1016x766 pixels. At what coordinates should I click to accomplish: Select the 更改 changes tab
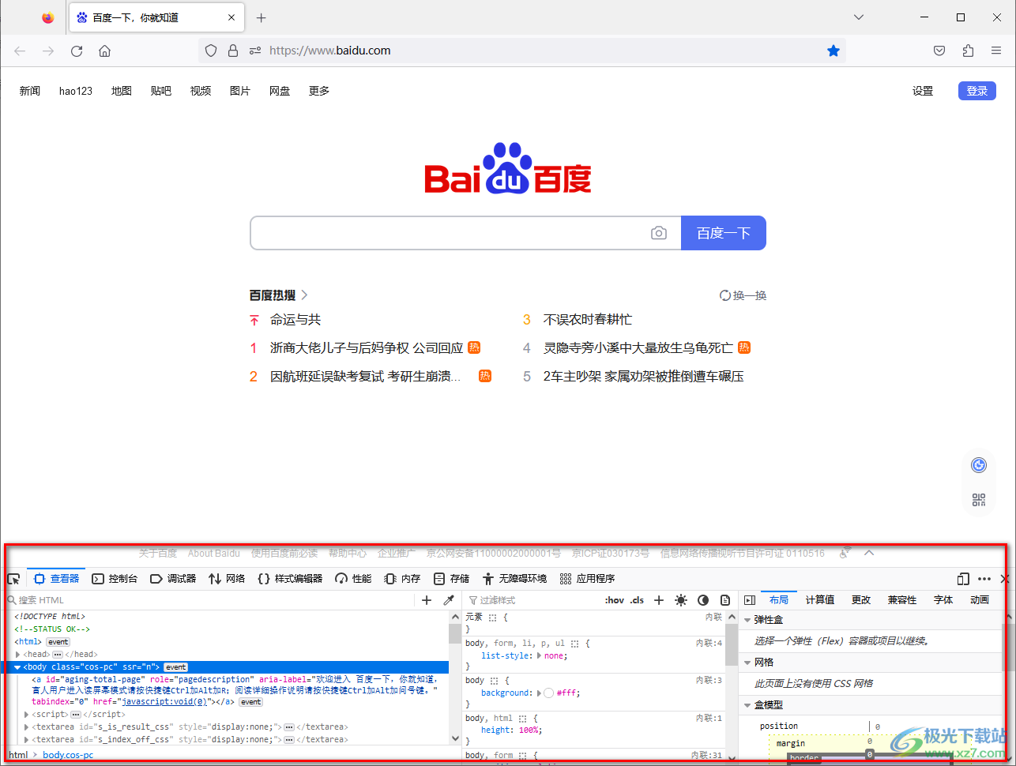pos(861,600)
